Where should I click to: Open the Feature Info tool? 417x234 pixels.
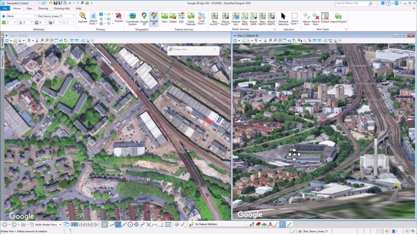[x=236, y=19]
